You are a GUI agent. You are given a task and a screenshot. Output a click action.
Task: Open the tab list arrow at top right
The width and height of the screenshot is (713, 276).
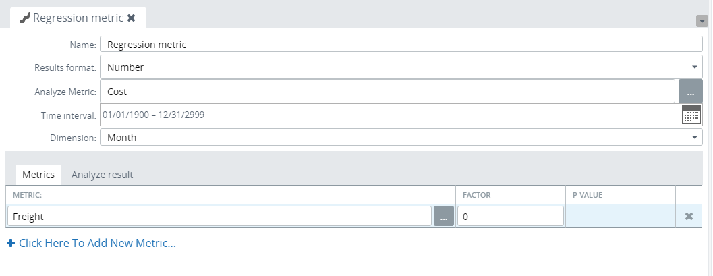click(702, 21)
